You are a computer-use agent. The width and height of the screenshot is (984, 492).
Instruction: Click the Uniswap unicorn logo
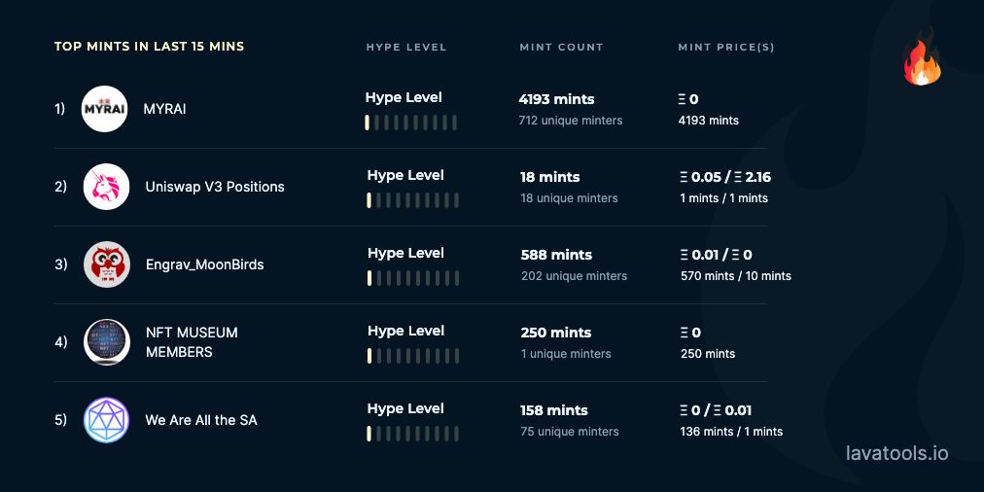coord(107,187)
